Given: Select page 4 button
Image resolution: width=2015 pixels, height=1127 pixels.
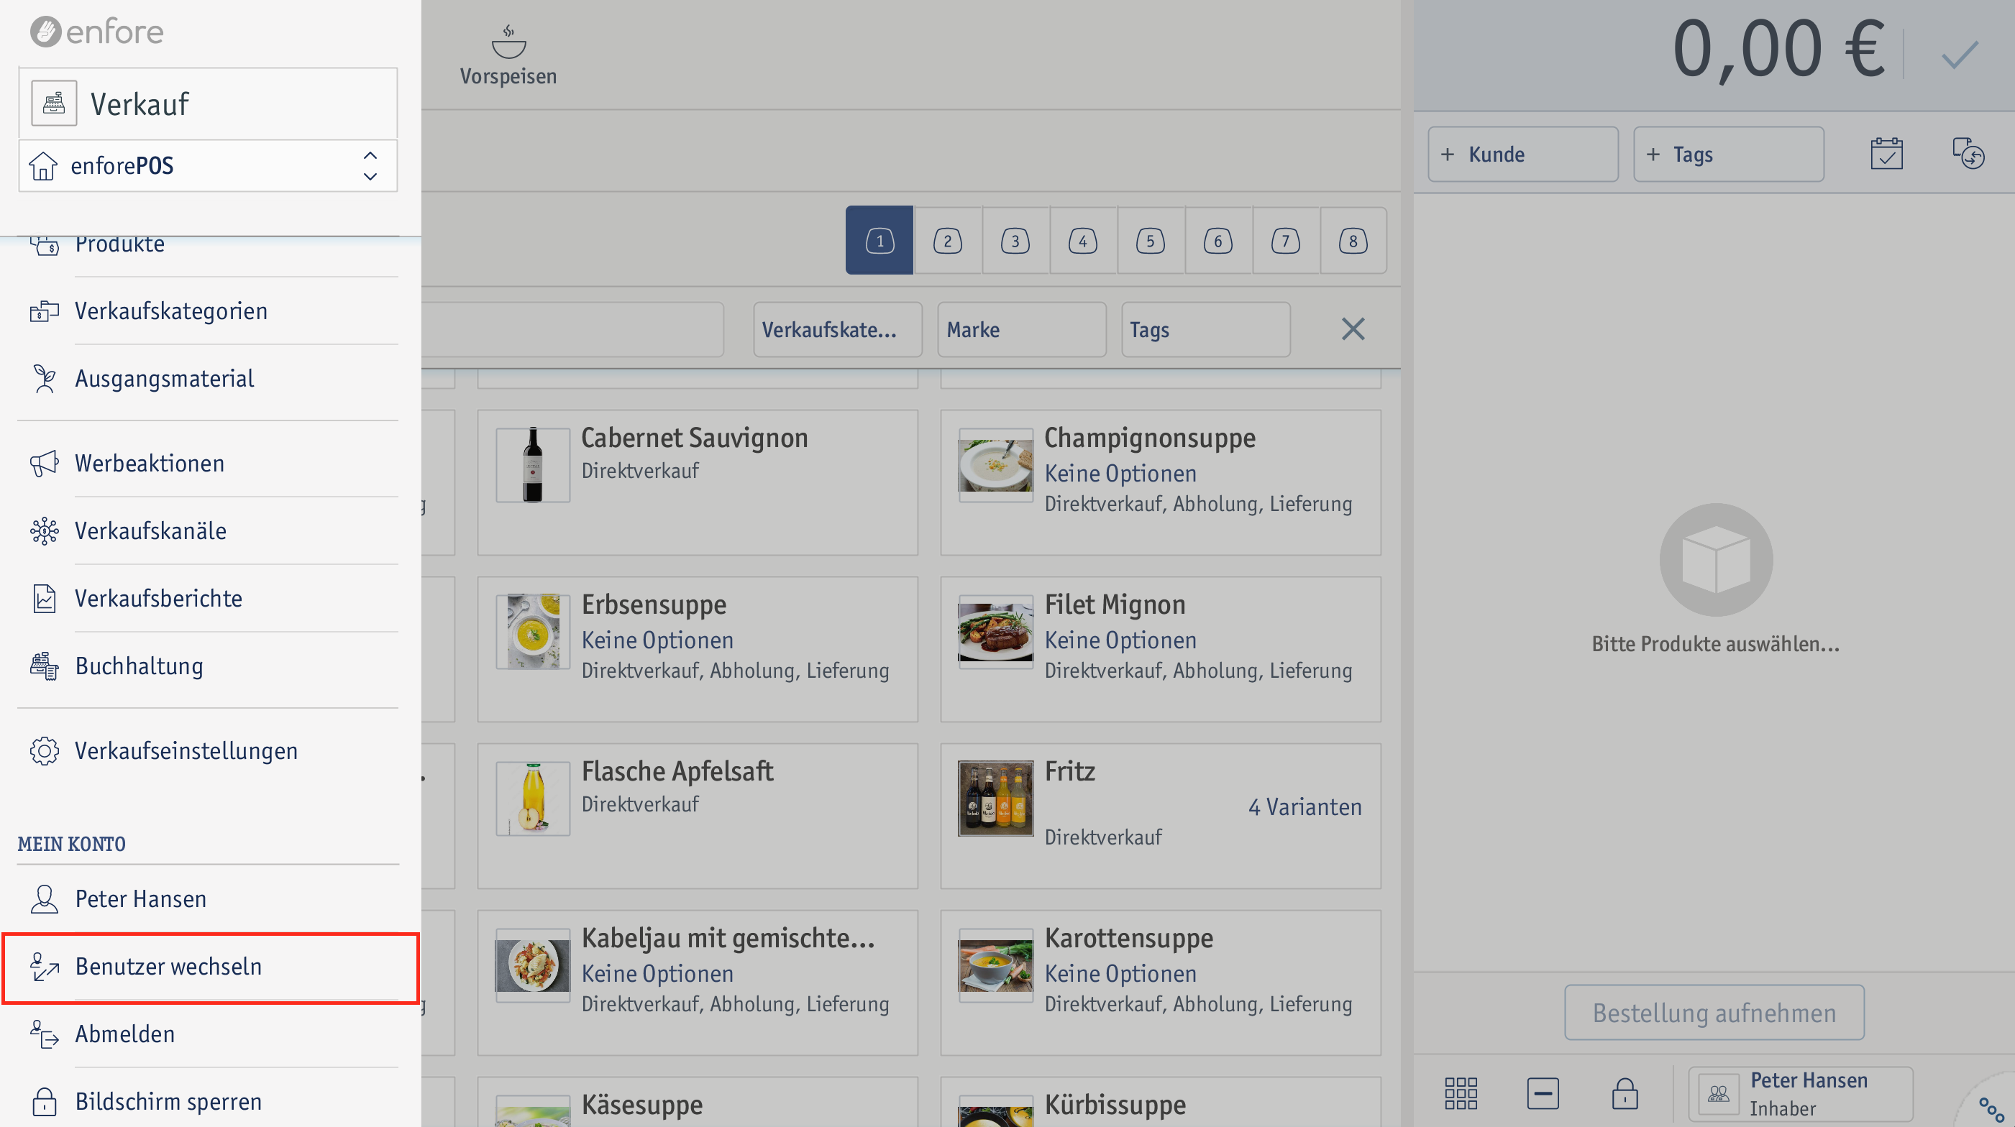Looking at the screenshot, I should [x=1082, y=241].
